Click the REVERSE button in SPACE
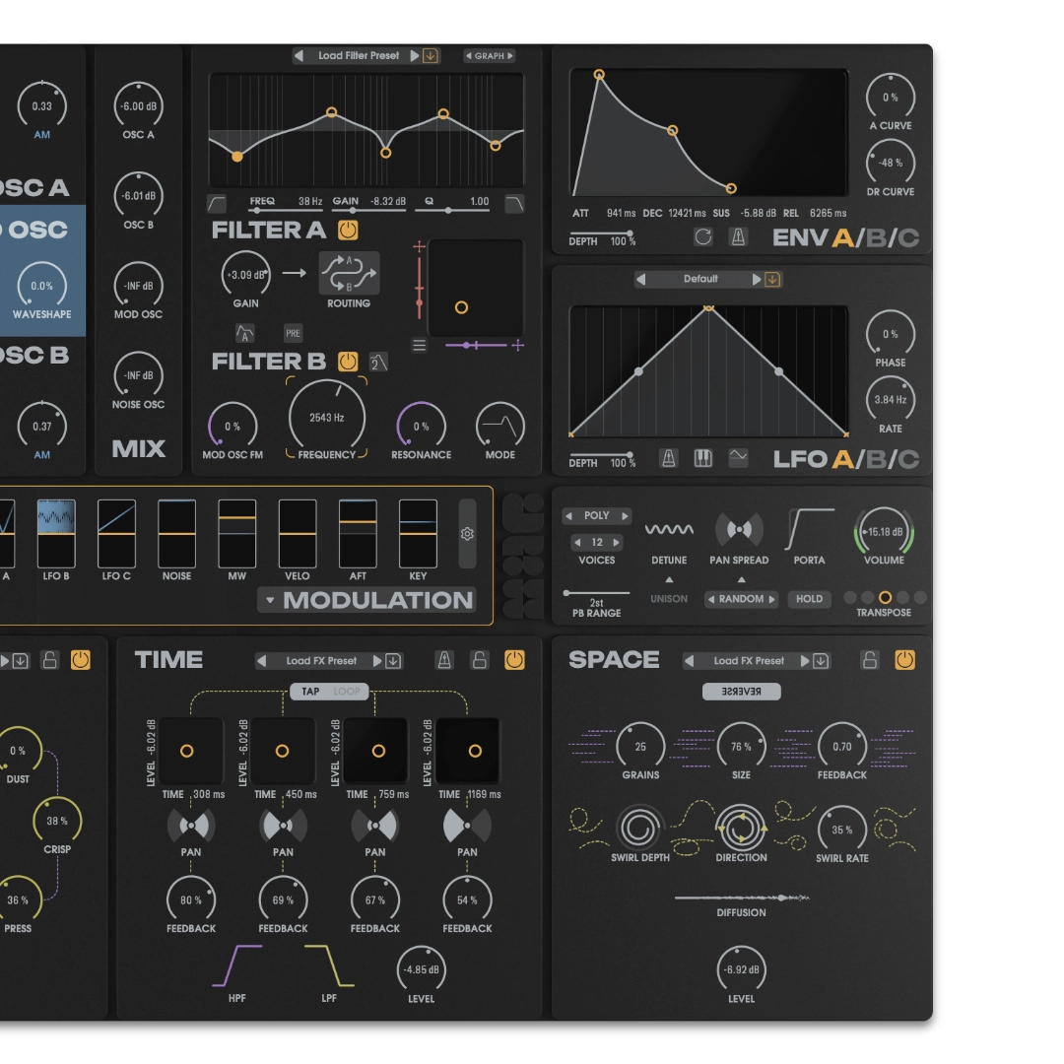The height and width of the screenshot is (1064, 1064). pos(741,692)
